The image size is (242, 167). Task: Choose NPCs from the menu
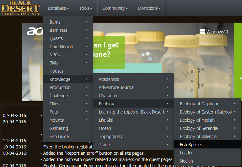click(x=68, y=55)
